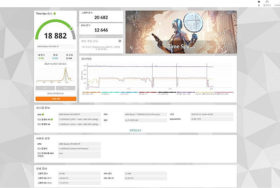
Task: Click the GPU field in settings used section
Action: tap(79, 144)
